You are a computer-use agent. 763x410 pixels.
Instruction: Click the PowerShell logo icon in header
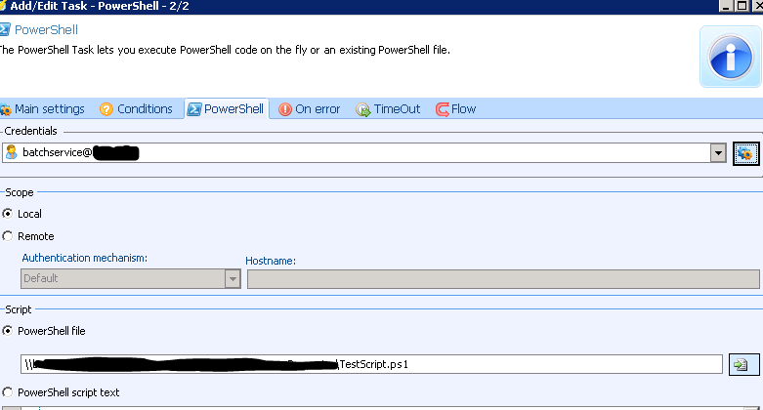click(x=5, y=29)
